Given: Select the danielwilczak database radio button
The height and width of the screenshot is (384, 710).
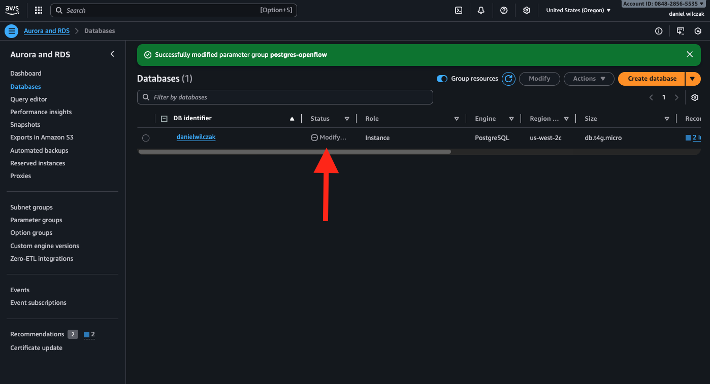Looking at the screenshot, I should [146, 138].
